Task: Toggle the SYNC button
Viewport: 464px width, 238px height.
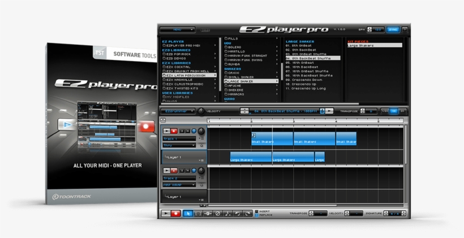Action: pos(393,29)
